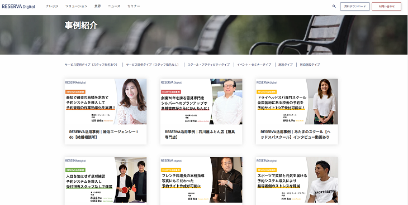Open the 婚活エージェンシー I do case thumbnail
The width and height of the screenshot is (408, 205).
click(106, 102)
